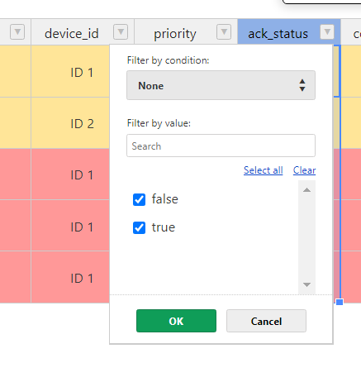This screenshot has height=382, width=361.
Task: Open the device_id column filter arrow
Action: pyautogui.click(x=121, y=32)
